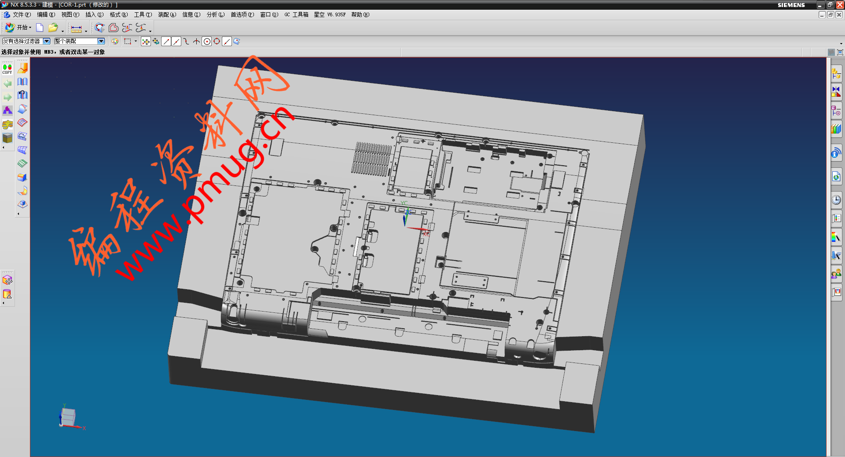The image size is (845, 457).
Task: Select the orange extrude surface icon
Action: 22,69
